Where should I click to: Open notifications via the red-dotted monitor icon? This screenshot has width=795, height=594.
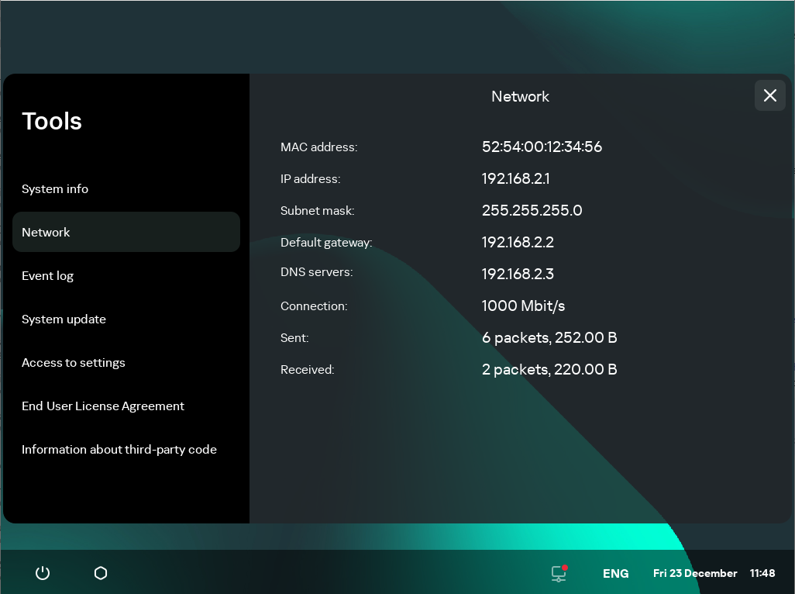(x=559, y=573)
